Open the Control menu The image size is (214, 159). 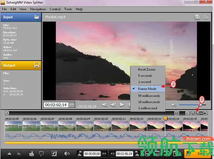click(x=55, y=9)
